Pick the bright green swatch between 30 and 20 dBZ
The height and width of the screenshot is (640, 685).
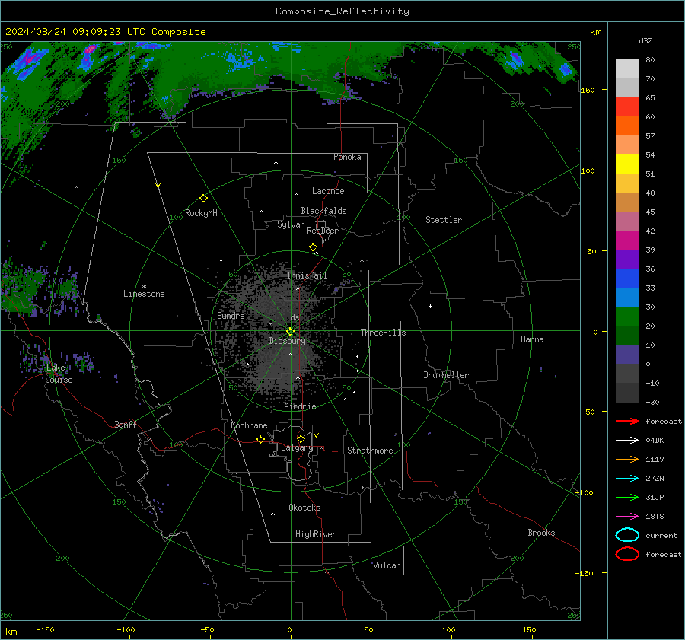click(627, 316)
